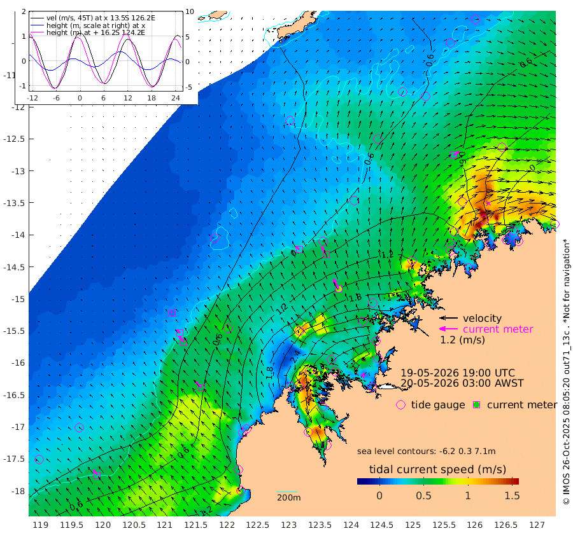The width and height of the screenshot is (573, 538).
Task: Click the '1.2 (m/s)' scale label
Action: point(462,340)
